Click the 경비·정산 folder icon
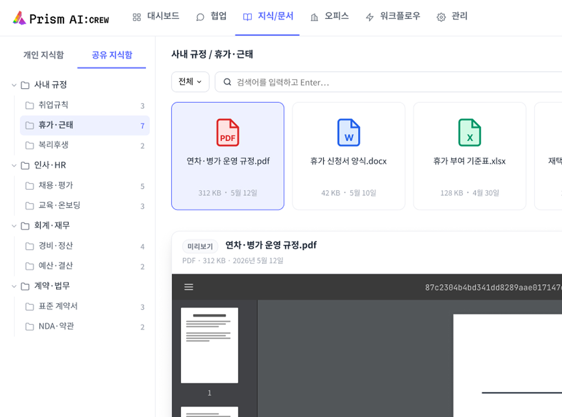Screen dimensions: 562x417 tap(30, 246)
